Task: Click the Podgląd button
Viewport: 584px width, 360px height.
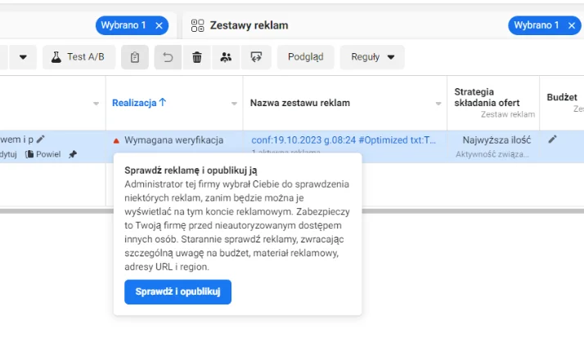Action: coord(306,57)
